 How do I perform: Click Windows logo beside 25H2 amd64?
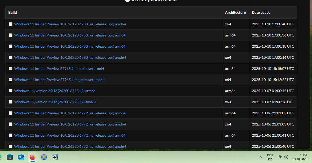(x=11, y=102)
